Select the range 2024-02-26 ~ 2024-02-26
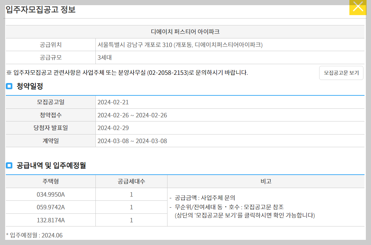Screen dimensions: 371x245 point(132,115)
